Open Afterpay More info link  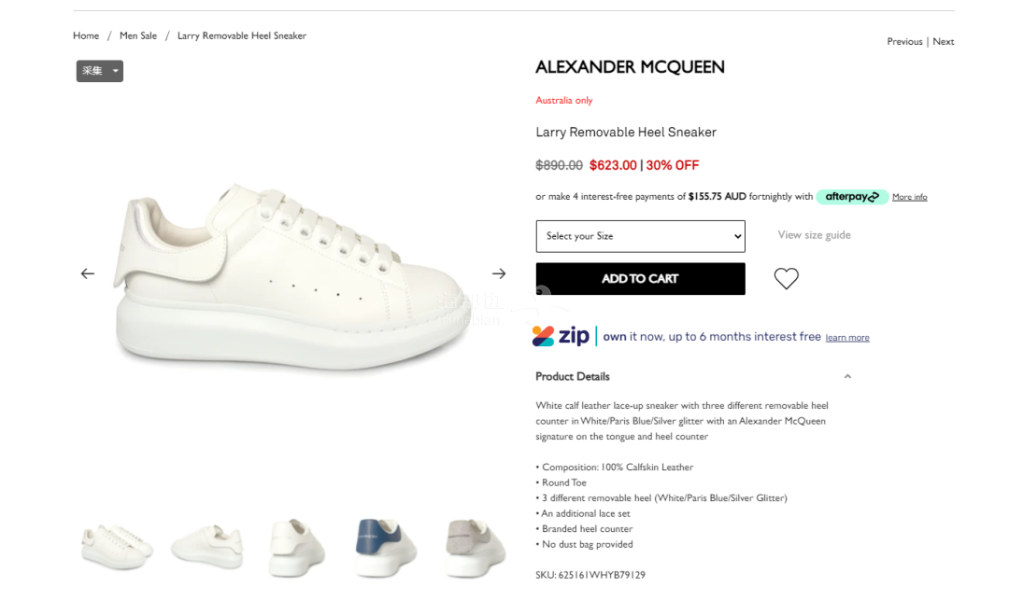(909, 197)
